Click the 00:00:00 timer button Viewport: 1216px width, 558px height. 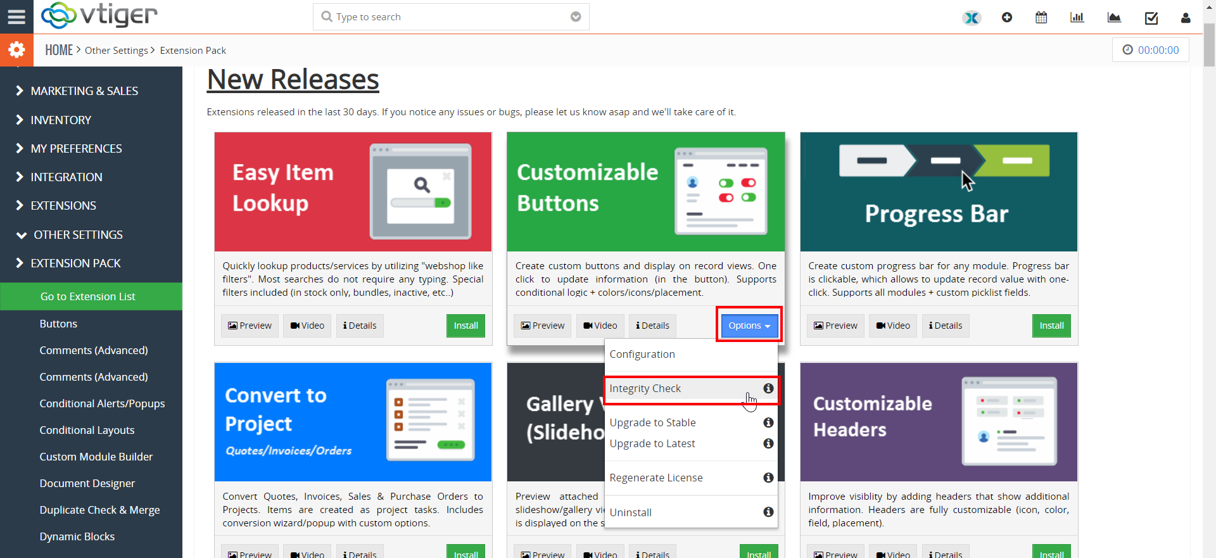click(x=1151, y=50)
